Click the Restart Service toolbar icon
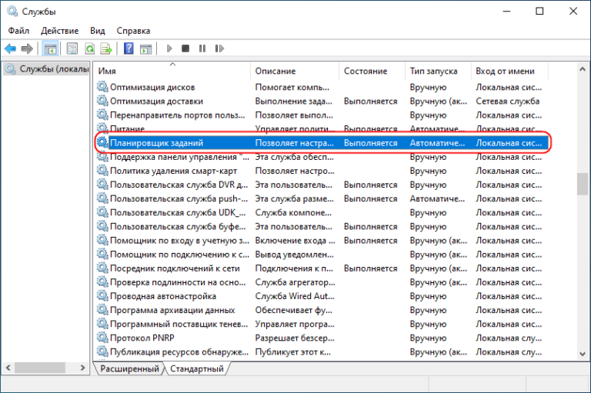This screenshot has width=591, height=393. point(219,48)
